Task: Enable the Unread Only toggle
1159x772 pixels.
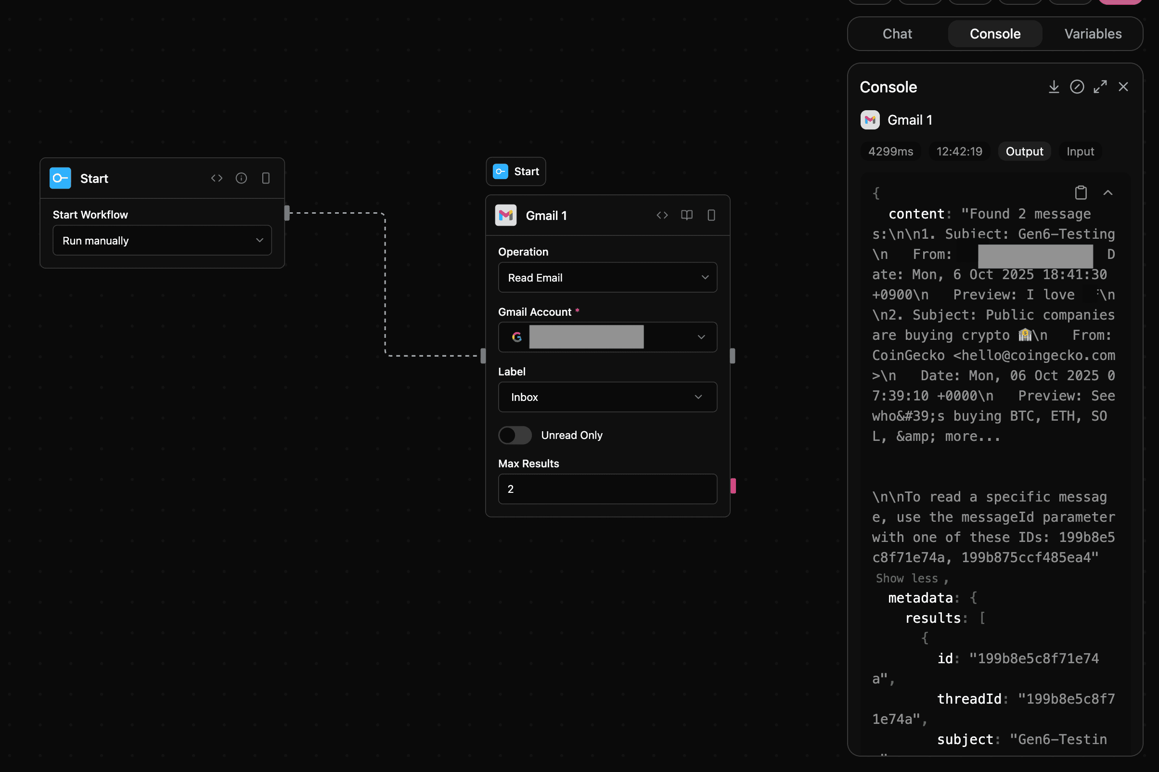Action: pyautogui.click(x=515, y=435)
